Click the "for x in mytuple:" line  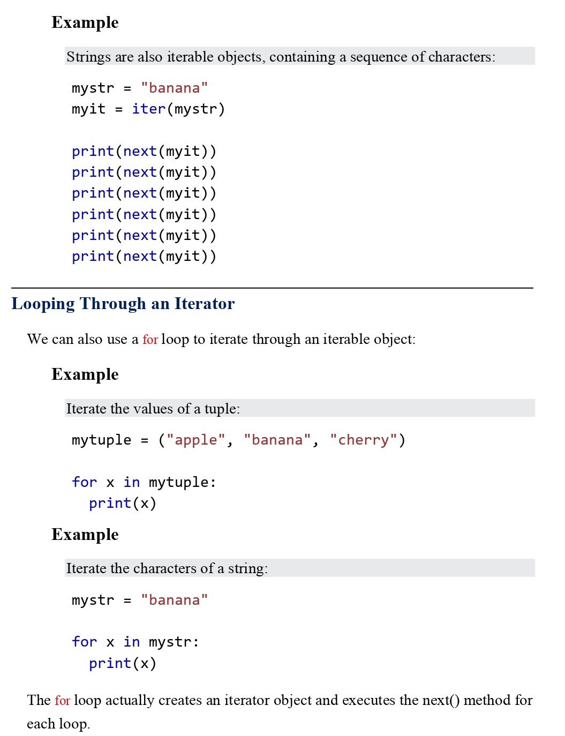click(144, 482)
